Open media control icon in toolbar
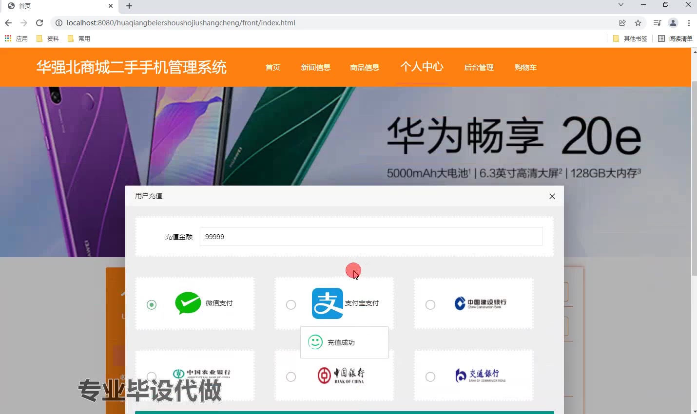 [x=658, y=23]
